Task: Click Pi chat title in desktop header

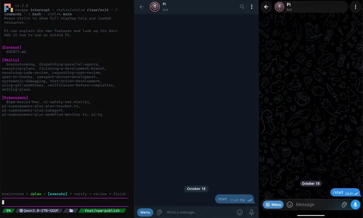Action: [x=164, y=4]
